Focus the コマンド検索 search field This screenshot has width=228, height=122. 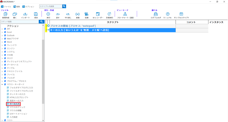(x=20, y=22)
